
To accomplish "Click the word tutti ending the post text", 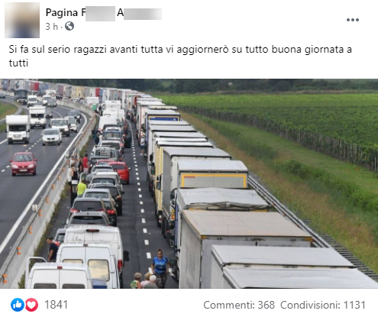I will tap(18, 63).
